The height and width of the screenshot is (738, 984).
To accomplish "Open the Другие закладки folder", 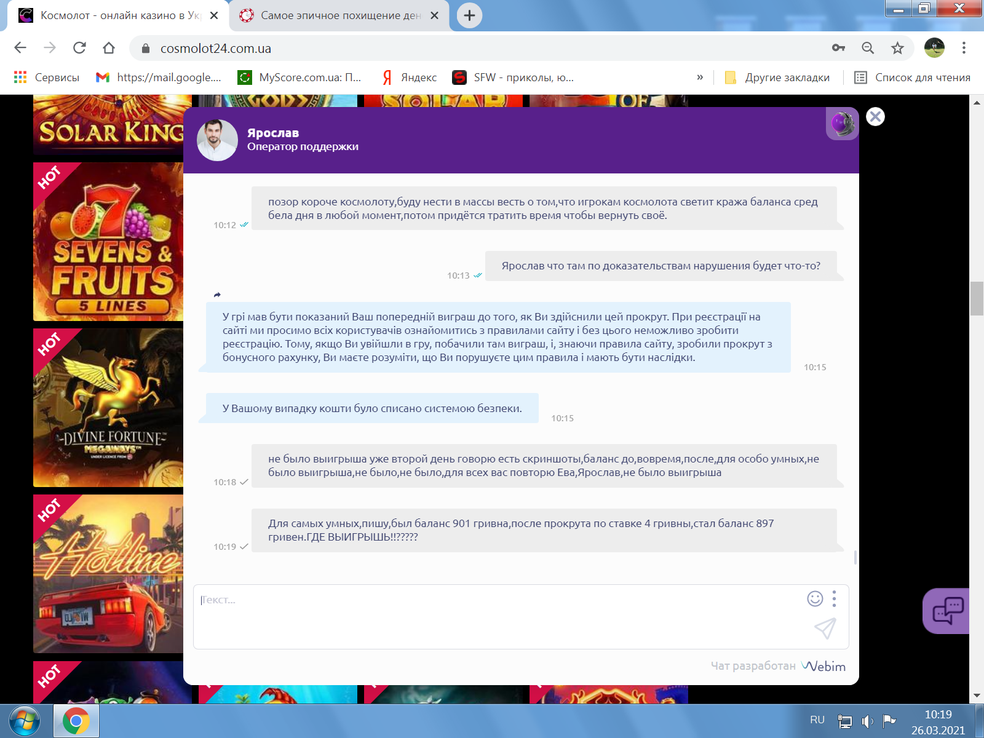I will coord(777,77).
